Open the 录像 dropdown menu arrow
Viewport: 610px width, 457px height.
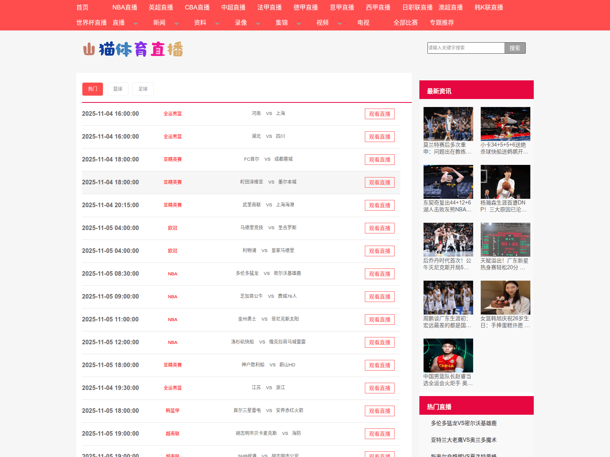pos(258,24)
